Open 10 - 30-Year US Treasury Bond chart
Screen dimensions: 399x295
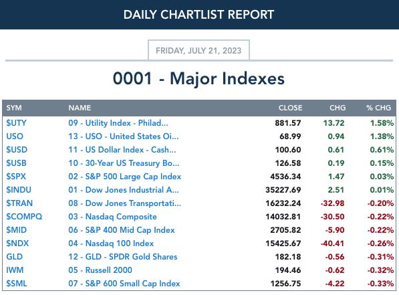(x=124, y=163)
